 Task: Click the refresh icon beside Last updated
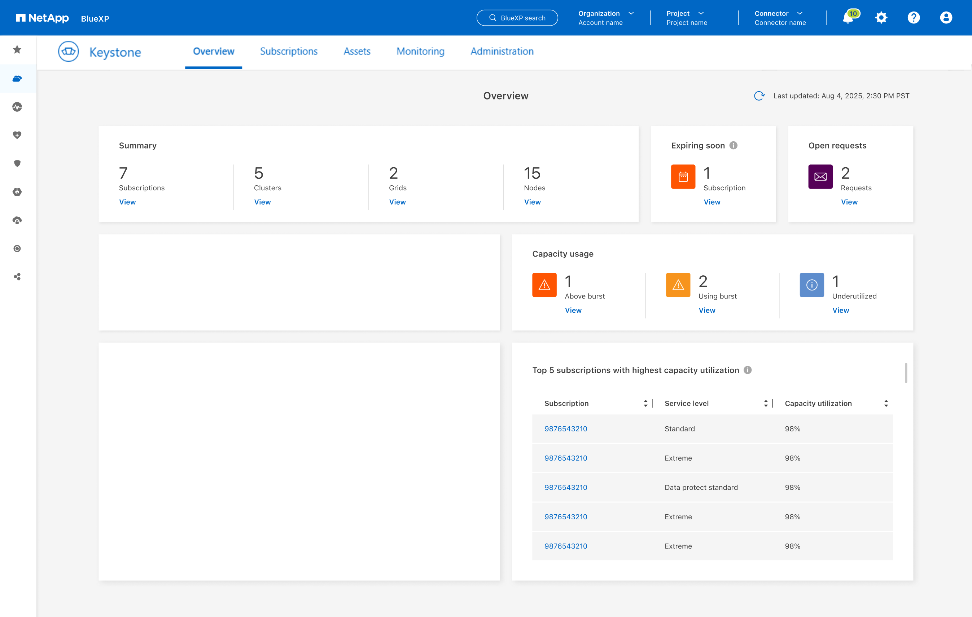759,96
